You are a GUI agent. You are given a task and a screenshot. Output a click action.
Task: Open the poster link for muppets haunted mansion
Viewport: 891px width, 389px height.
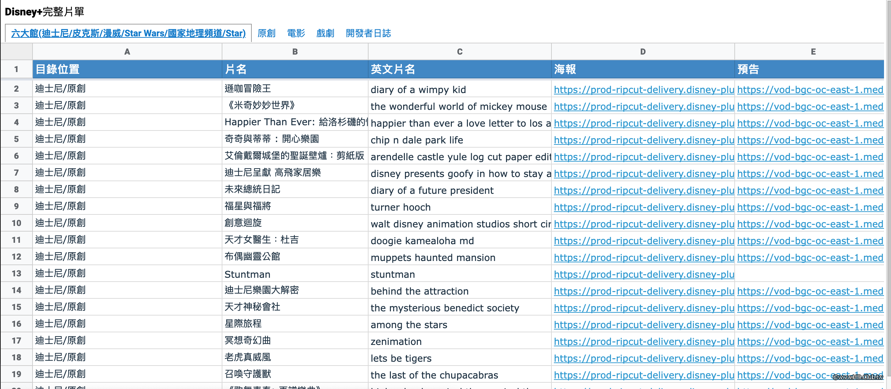coord(643,257)
